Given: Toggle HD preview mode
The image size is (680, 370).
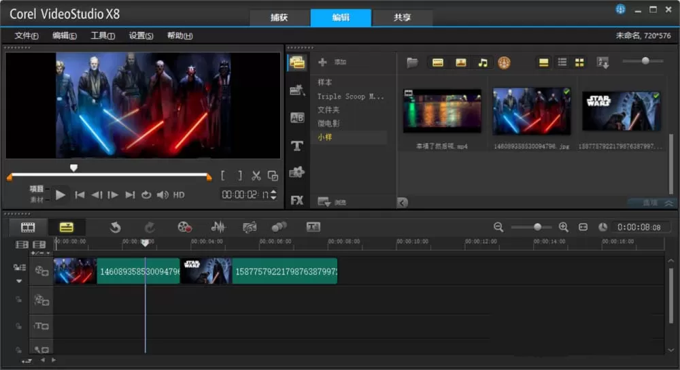Looking at the screenshot, I should tap(179, 195).
